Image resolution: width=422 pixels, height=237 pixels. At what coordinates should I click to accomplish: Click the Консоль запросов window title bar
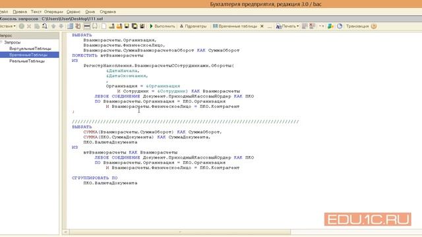pyautogui.click(x=211, y=18)
